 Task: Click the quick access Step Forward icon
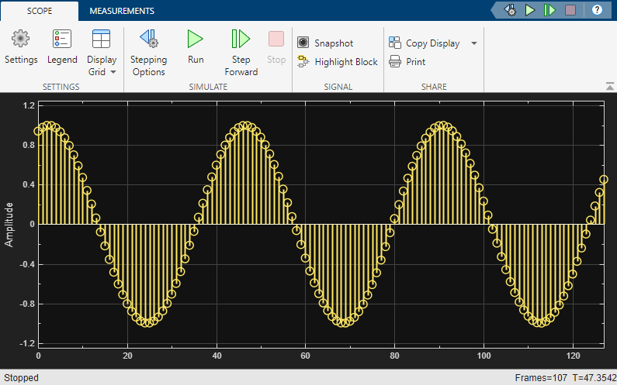pyautogui.click(x=549, y=10)
